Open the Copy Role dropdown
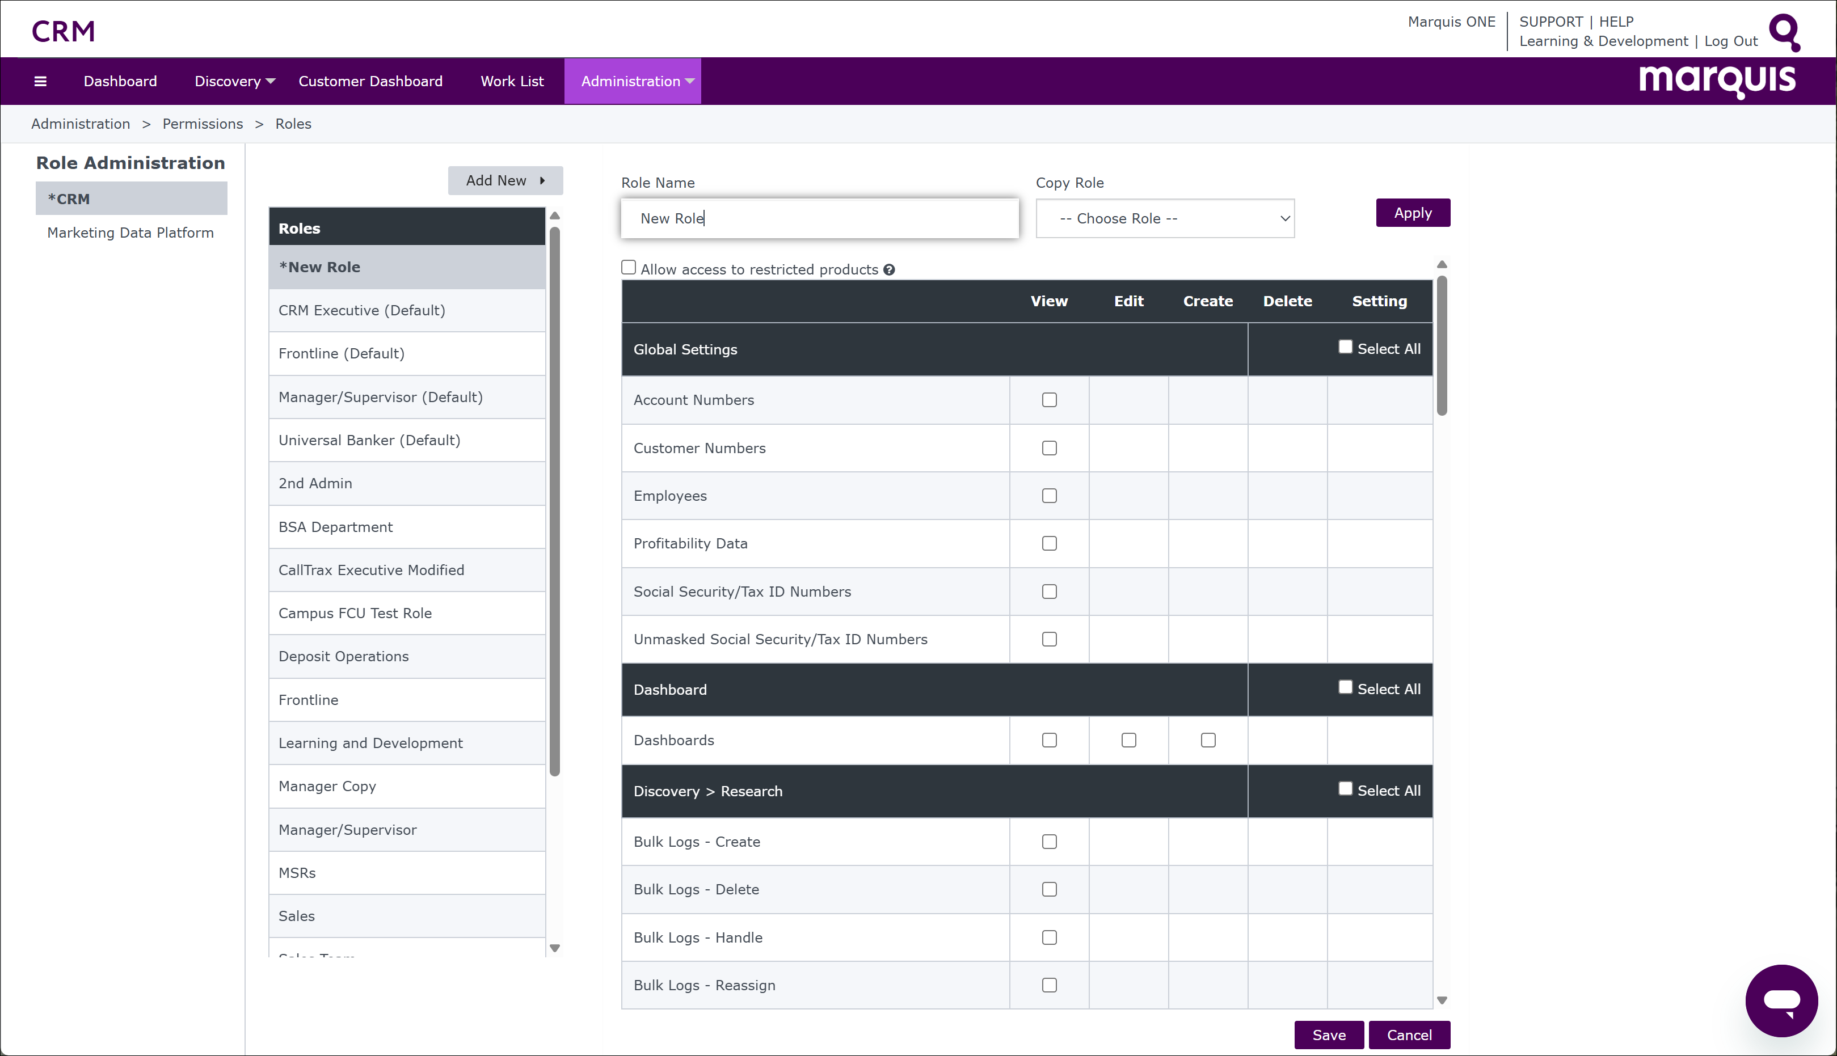The height and width of the screenshot is (1056, 1837). (1165, 218)
